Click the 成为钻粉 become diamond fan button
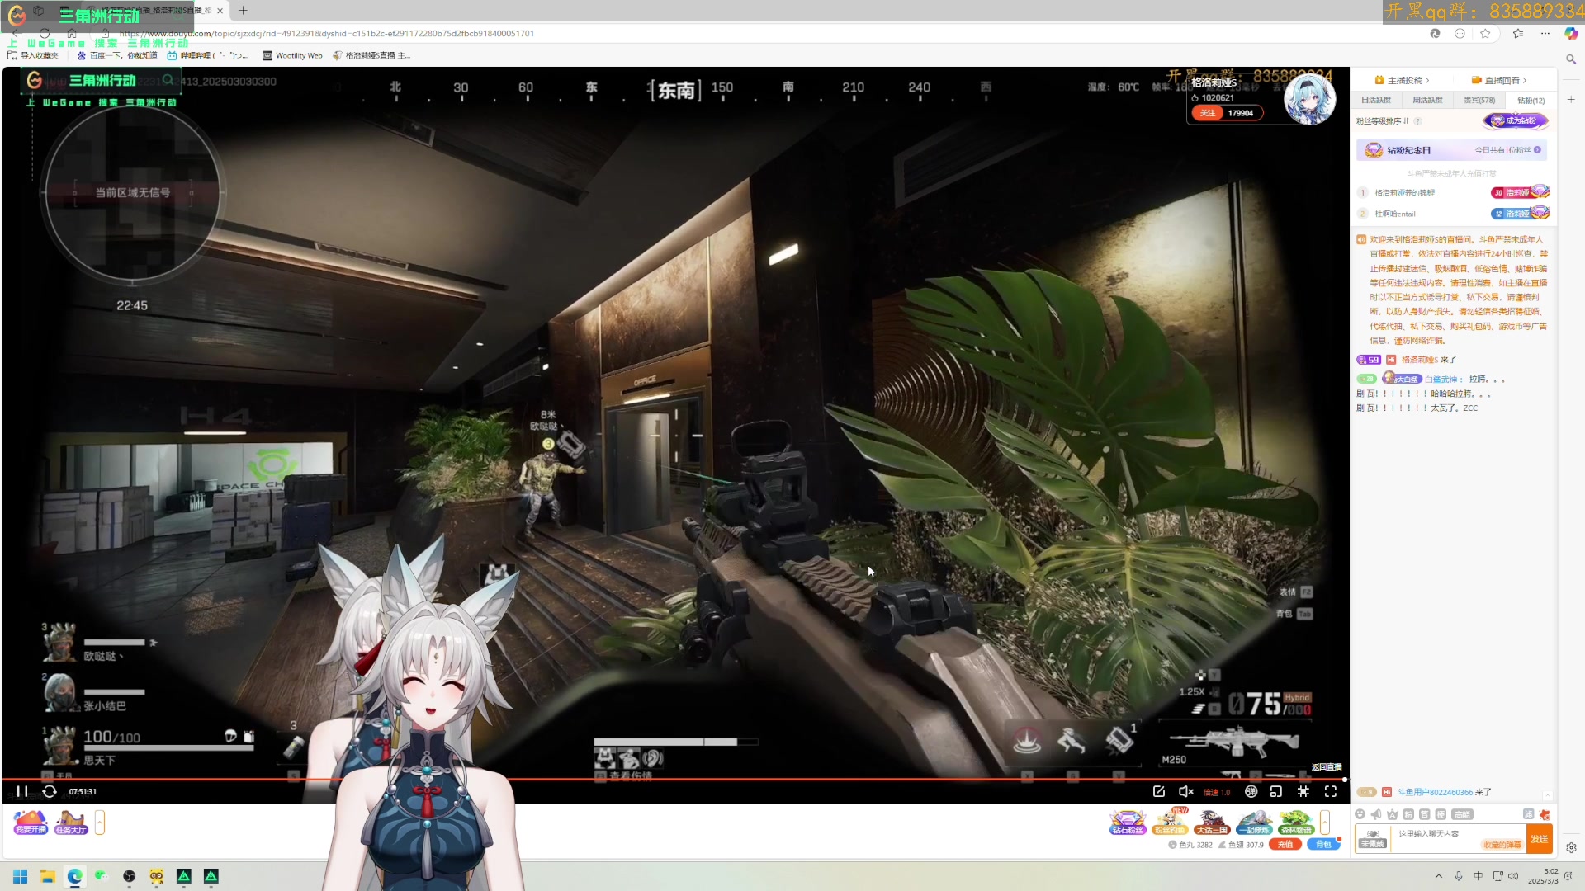Screen dimensions: 1585x891 point(1515,120)
